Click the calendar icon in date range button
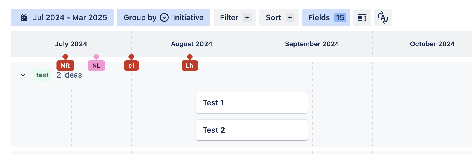472x154 pixels. (24, 17)
